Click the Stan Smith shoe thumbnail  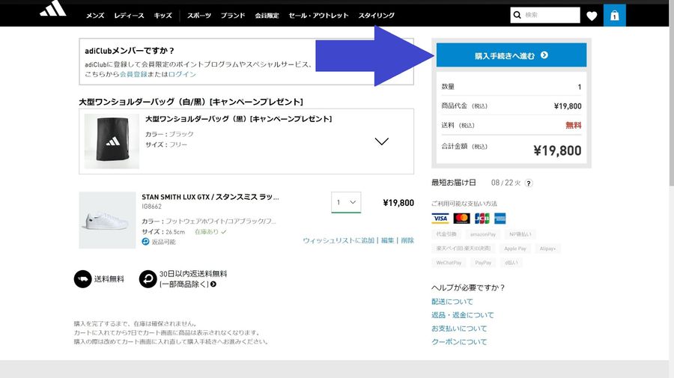[107, 220]
